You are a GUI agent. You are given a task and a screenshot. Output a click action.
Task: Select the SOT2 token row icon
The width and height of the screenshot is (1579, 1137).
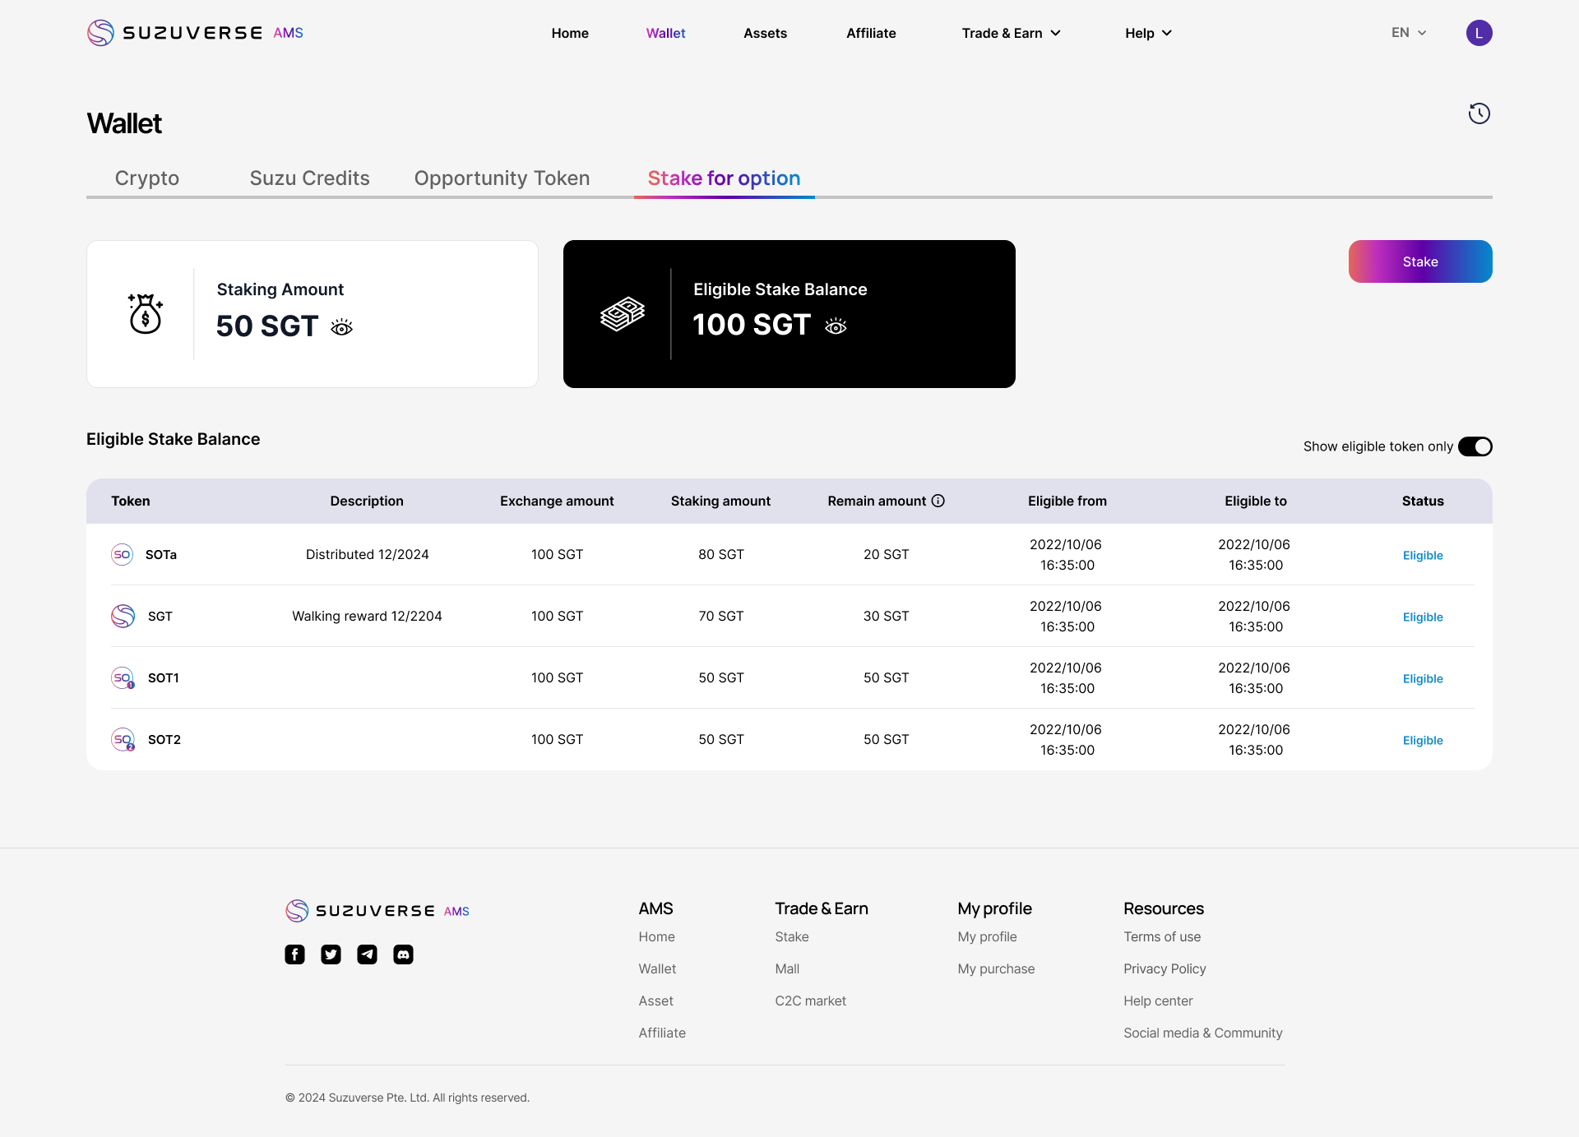pyautogui.click(x=123, y=739)
